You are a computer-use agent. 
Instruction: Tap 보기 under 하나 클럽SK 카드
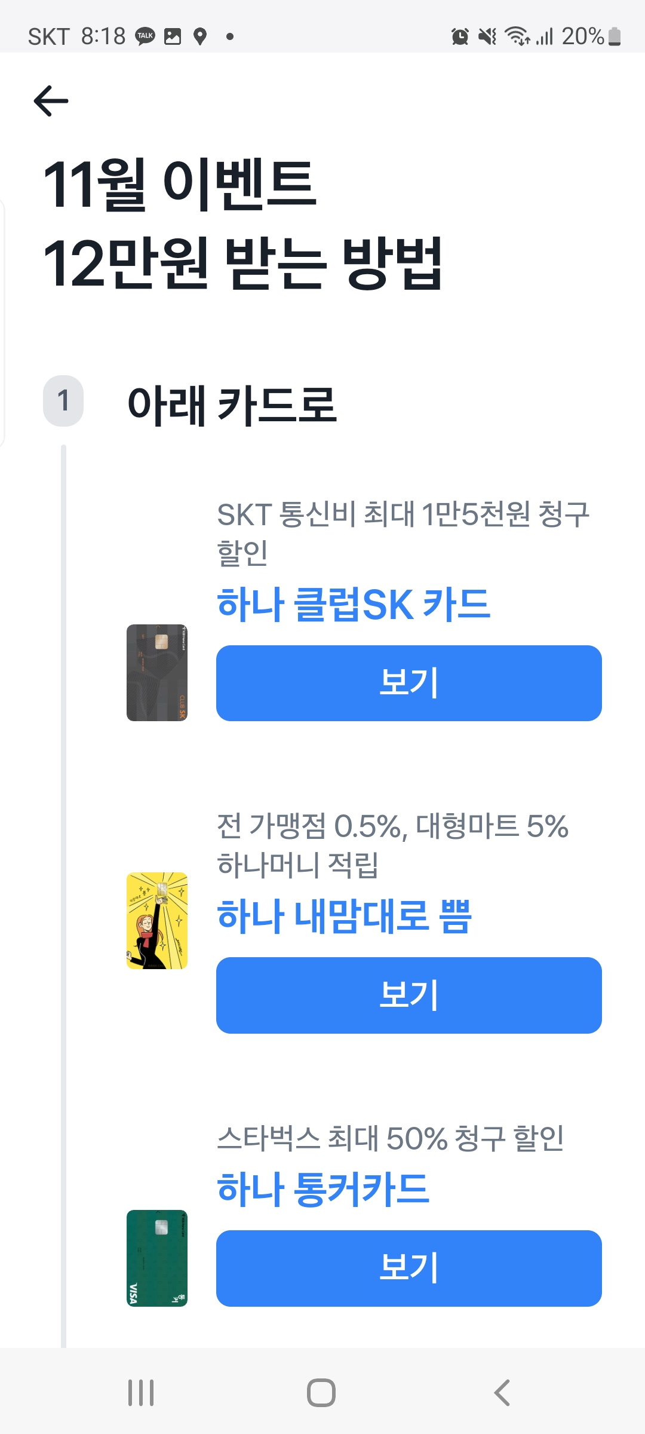pos(408,683)
